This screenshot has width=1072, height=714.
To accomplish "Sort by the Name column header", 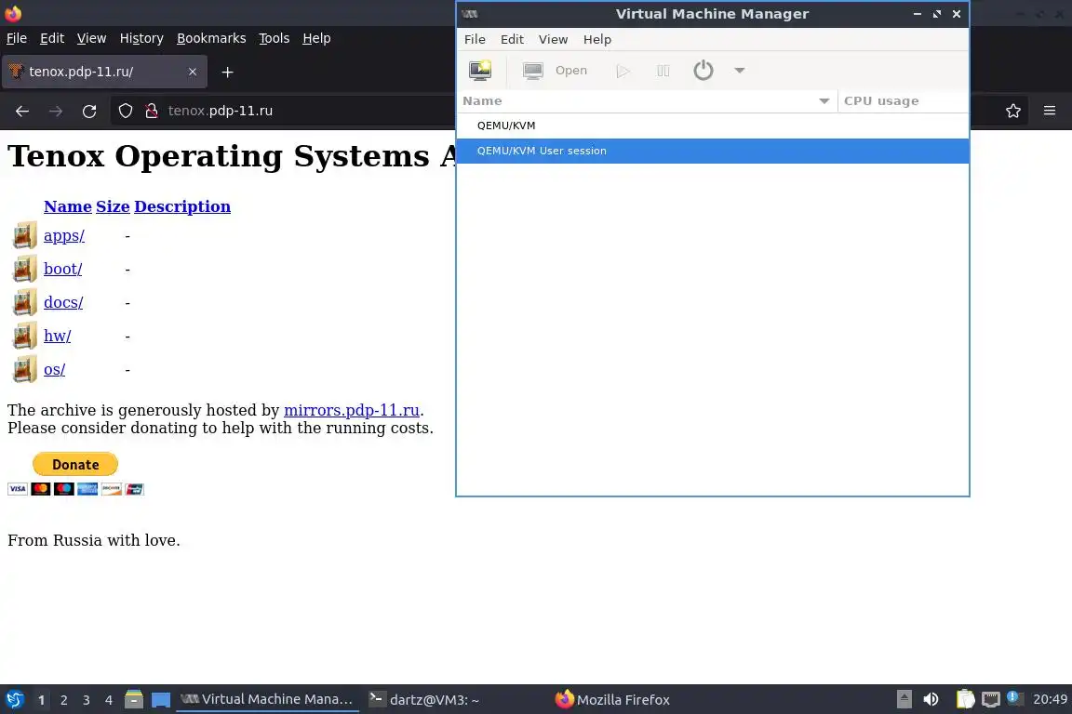I will [647, 101].
